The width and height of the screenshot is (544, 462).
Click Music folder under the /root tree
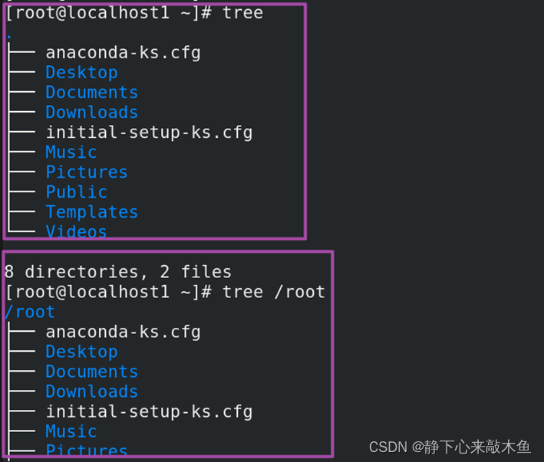point(71,431)
